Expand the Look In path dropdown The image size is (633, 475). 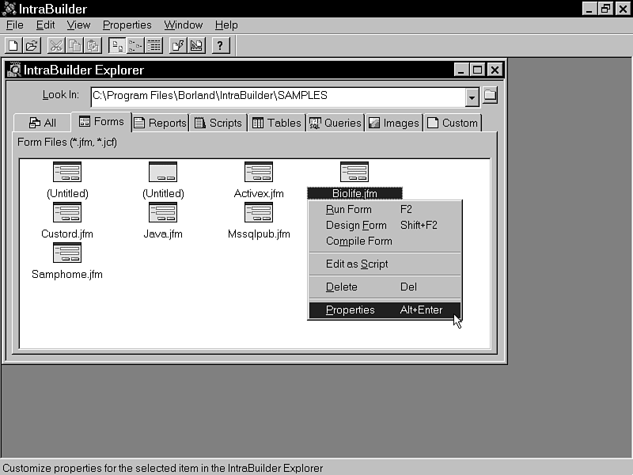[472, 97]
